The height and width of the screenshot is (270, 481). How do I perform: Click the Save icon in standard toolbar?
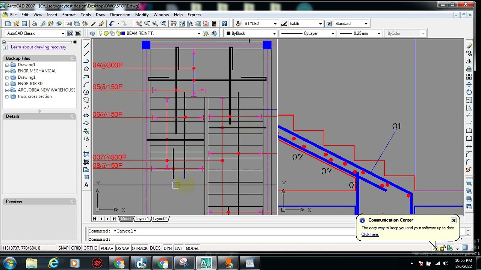(x=24, y=24)
